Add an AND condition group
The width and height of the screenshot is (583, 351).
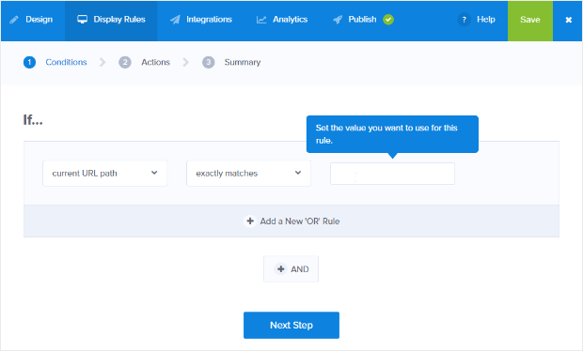[x=291, y=269]
